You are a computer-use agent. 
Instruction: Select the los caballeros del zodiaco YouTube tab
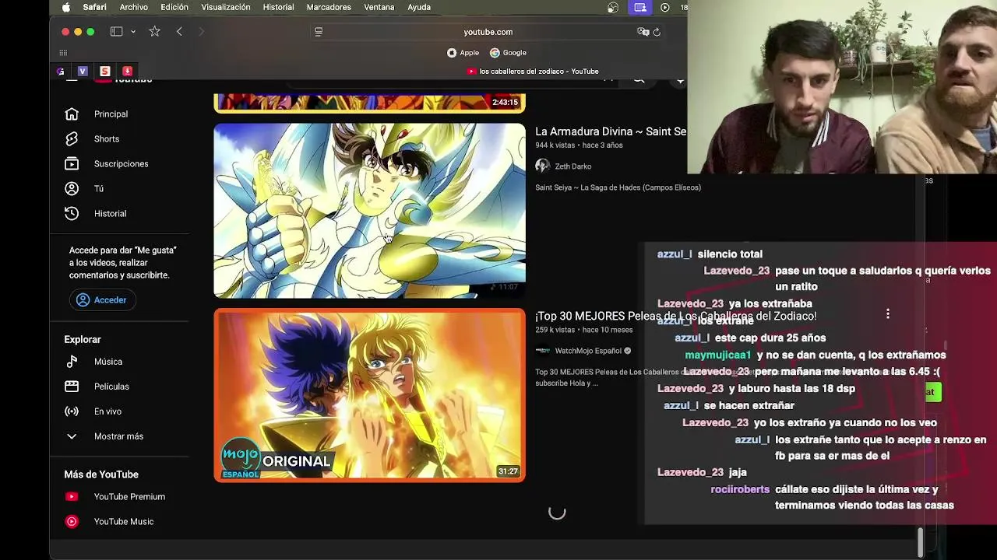(x=533, y=72)
